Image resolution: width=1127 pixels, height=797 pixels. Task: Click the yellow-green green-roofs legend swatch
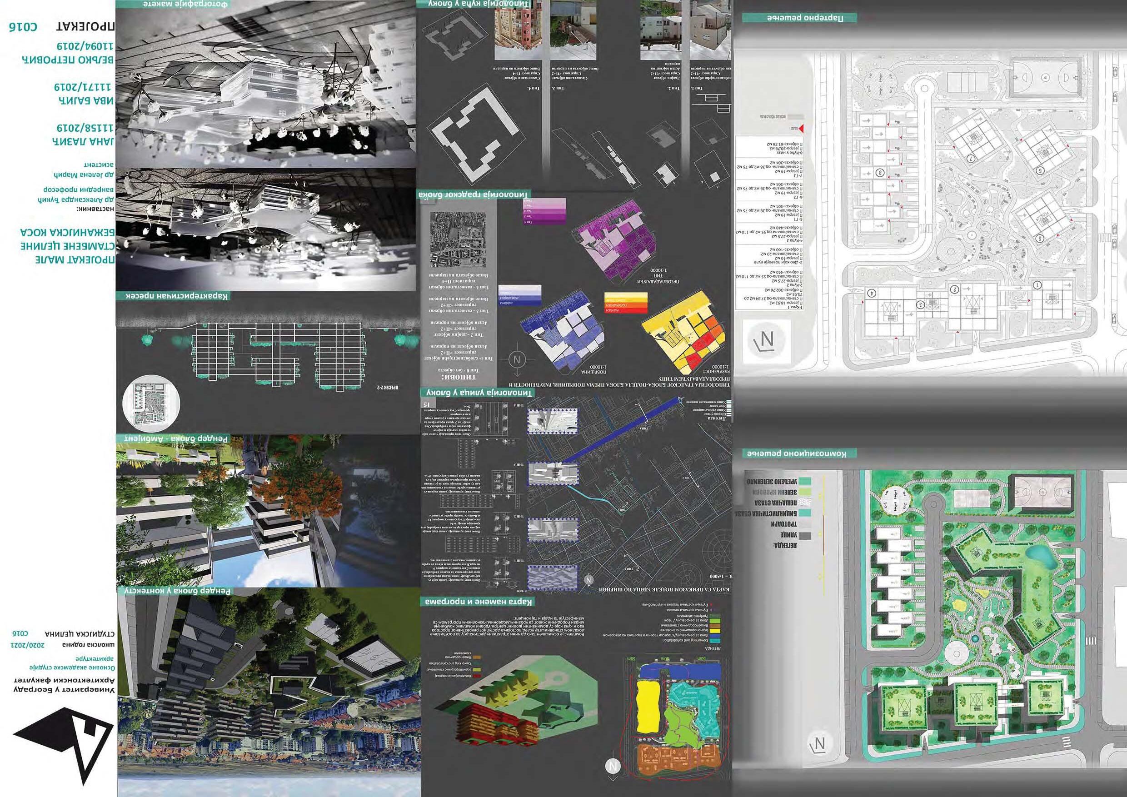(804, 492)
